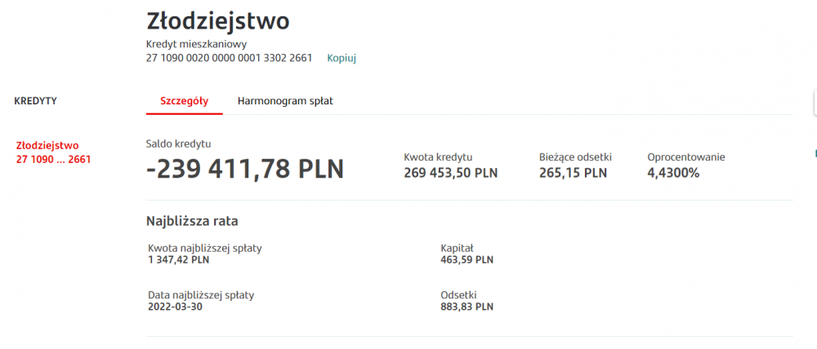Switch to the Harmonogram spłat tab
This screenshot has height=349, width=817.
pos(285,101)
